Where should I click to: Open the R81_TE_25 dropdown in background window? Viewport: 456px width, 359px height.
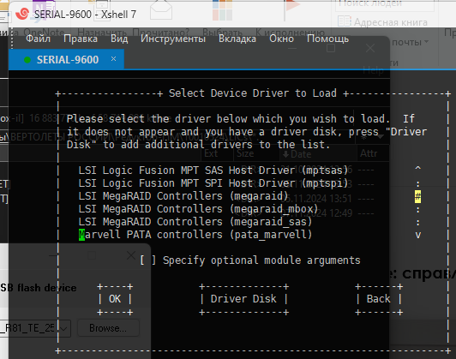[64, 328]
